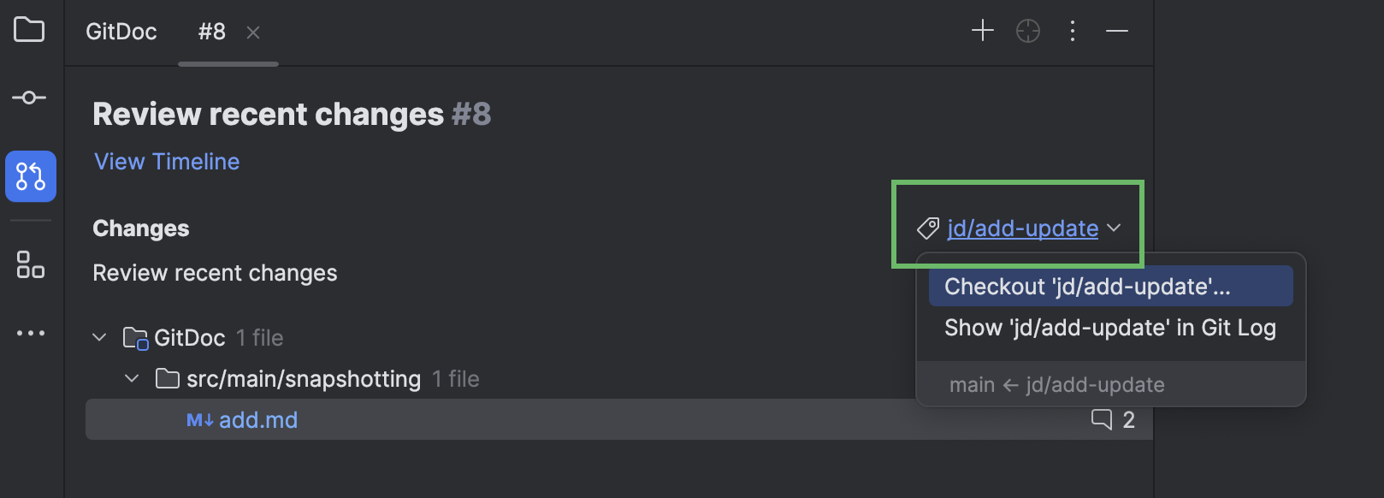Image resolution: width=1384 pixels, height=498 pixels.
Task: Switch to the GitDoc tab
Action: (x=121, y=32)
